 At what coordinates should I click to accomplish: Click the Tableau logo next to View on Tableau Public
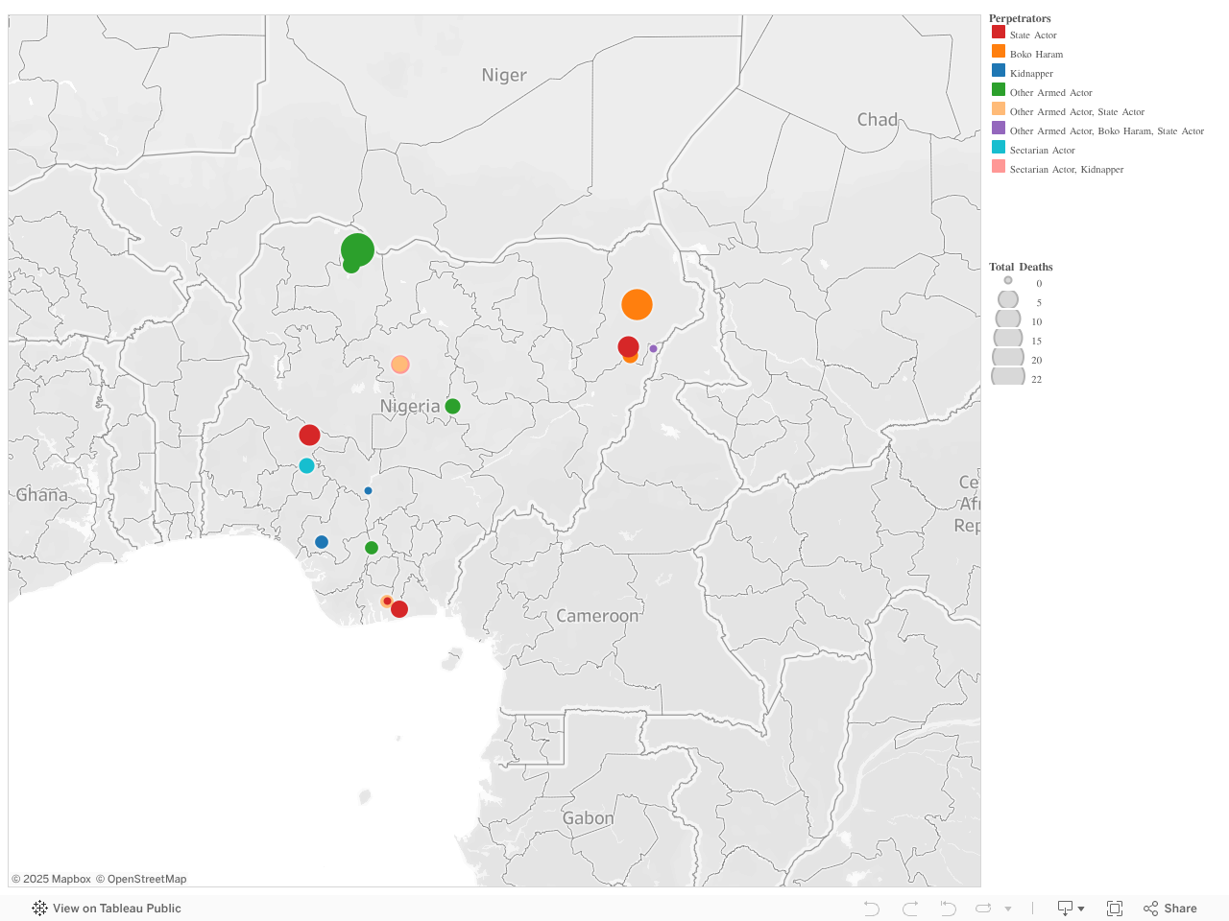click(x=39, y=908)
